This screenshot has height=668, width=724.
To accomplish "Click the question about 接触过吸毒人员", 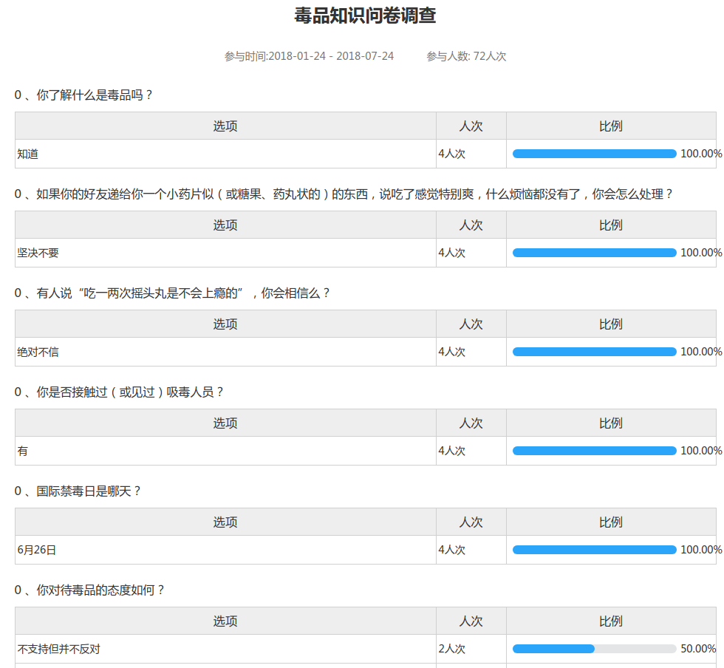I will [x=120, y=392].
